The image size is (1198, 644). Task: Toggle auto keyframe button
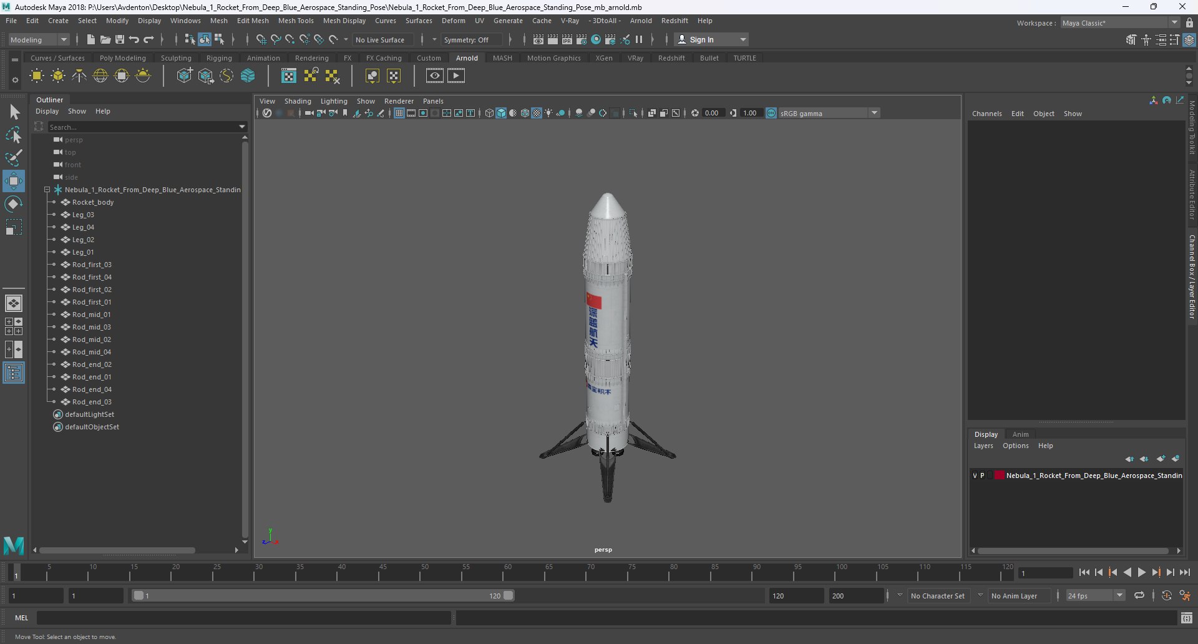pos(1166,596)
